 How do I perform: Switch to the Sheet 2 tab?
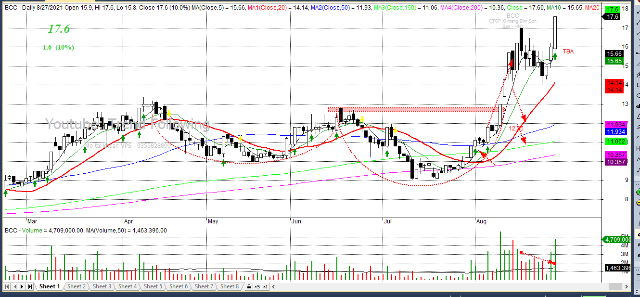point(76,286)
